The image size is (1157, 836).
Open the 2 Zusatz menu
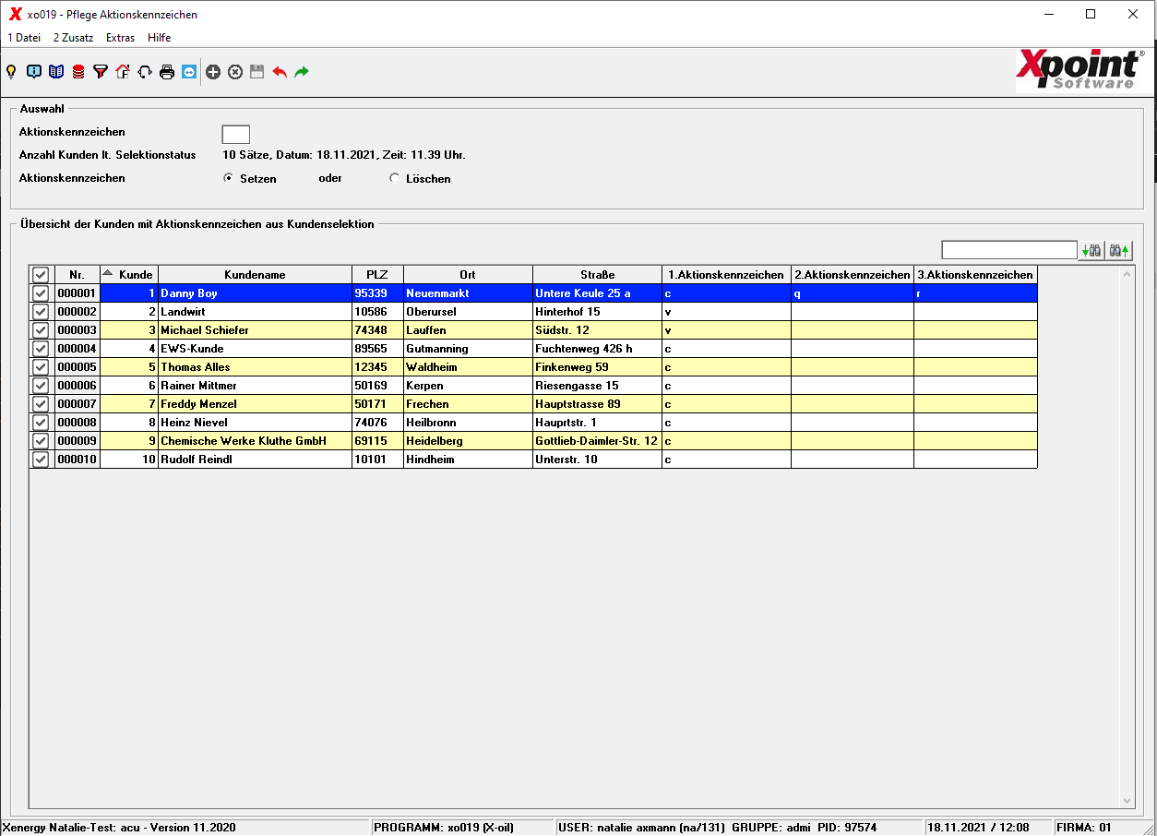[x=73, y=38]
